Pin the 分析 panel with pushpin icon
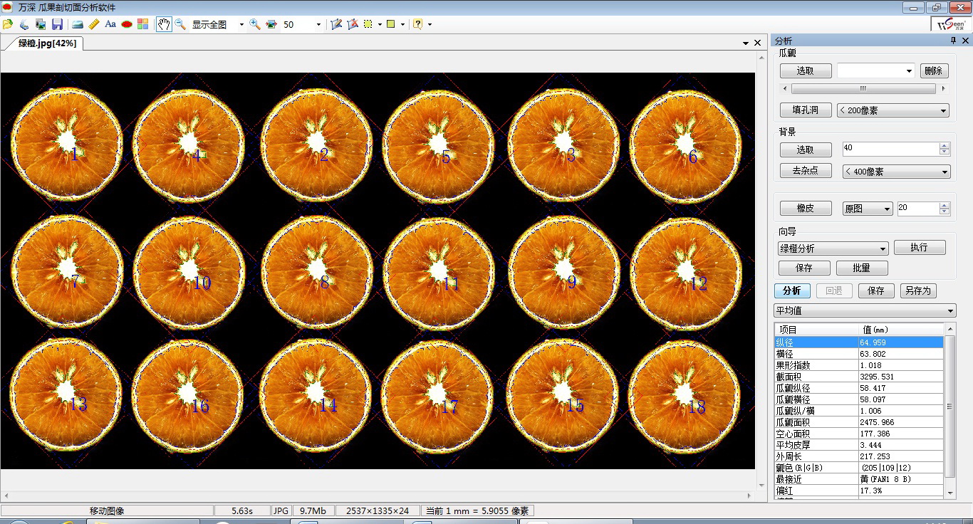The height and width of the screenshot is (524, 973). click(x=953, y=41)
